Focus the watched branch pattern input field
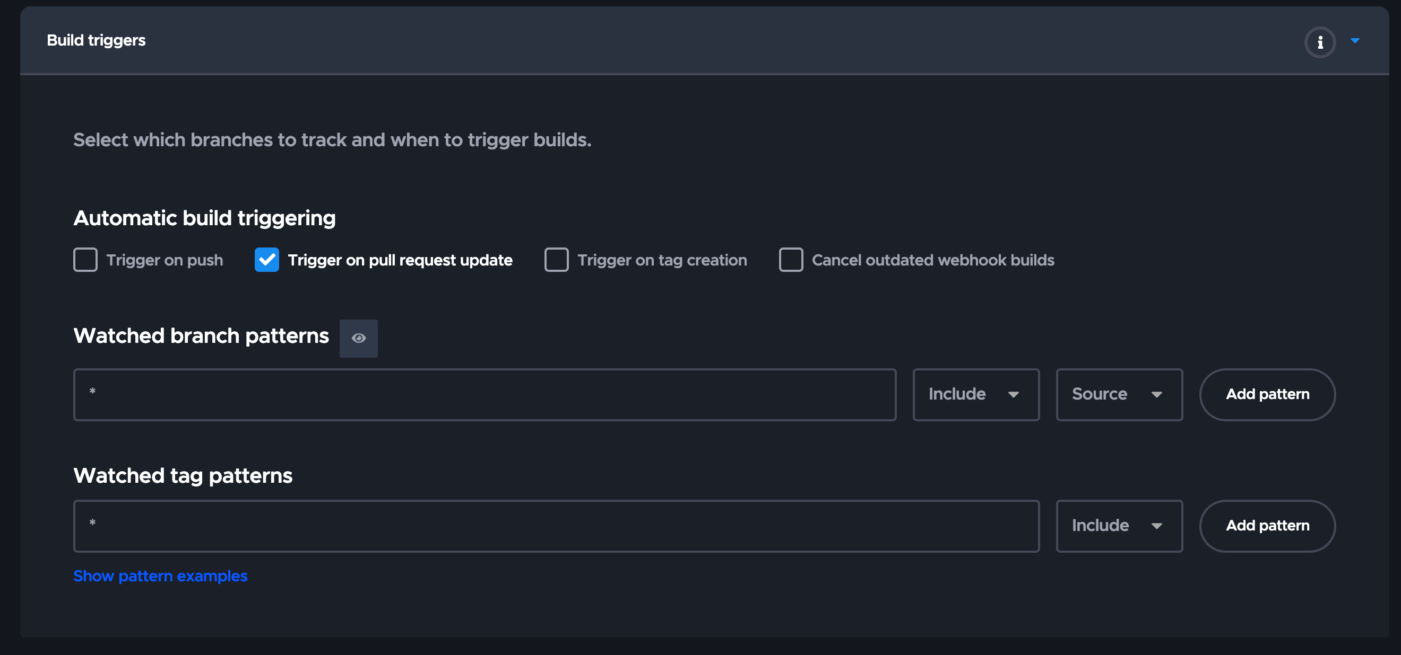Image resolution: width=1401 pixels, height=655 pixels. [x=484, y=394]
